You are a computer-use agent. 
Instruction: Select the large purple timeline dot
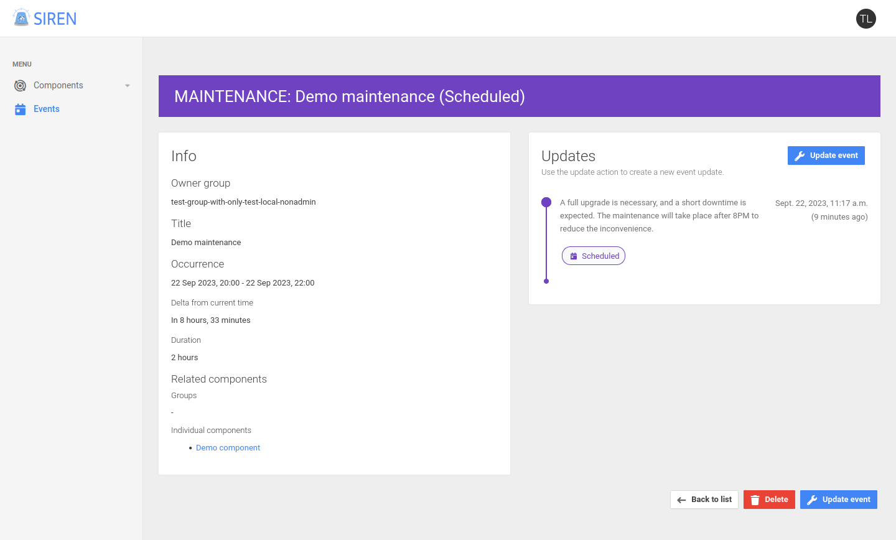click(546, 202)
